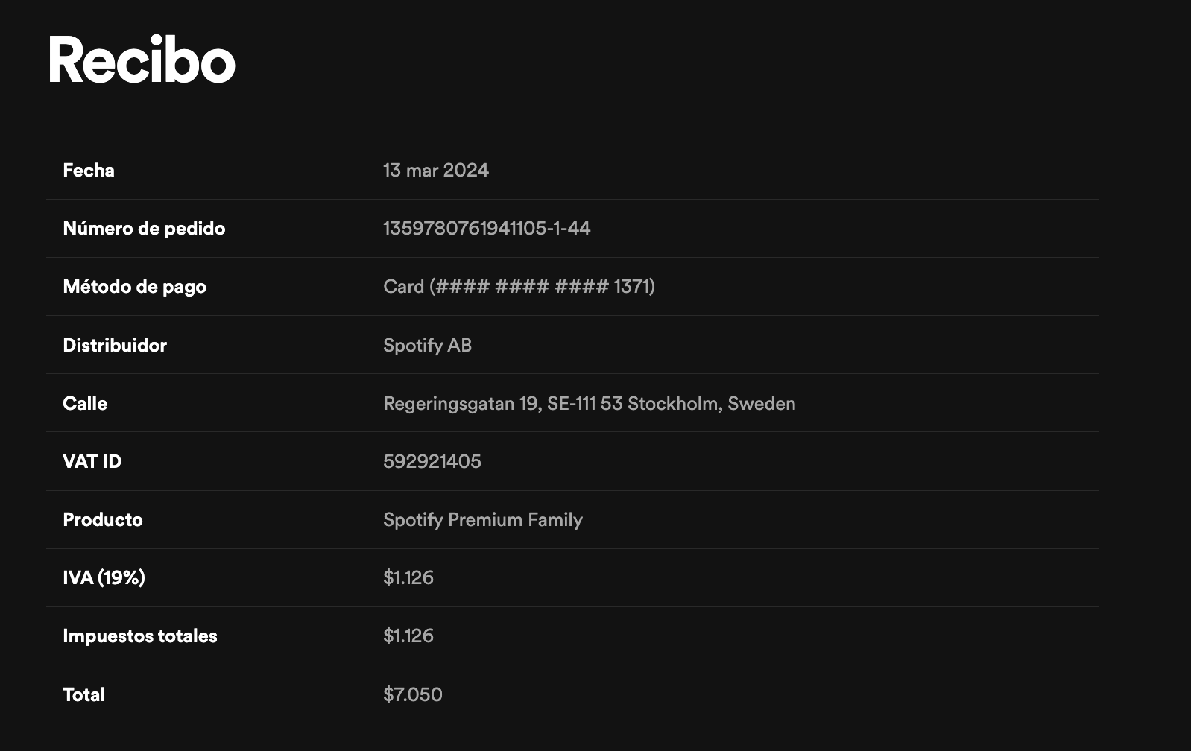The width and height of the screenshot is (1191, 751).
Task: Click the Spotify Premium Family product text
Action: pyautogui.click(x=482, y=519)
